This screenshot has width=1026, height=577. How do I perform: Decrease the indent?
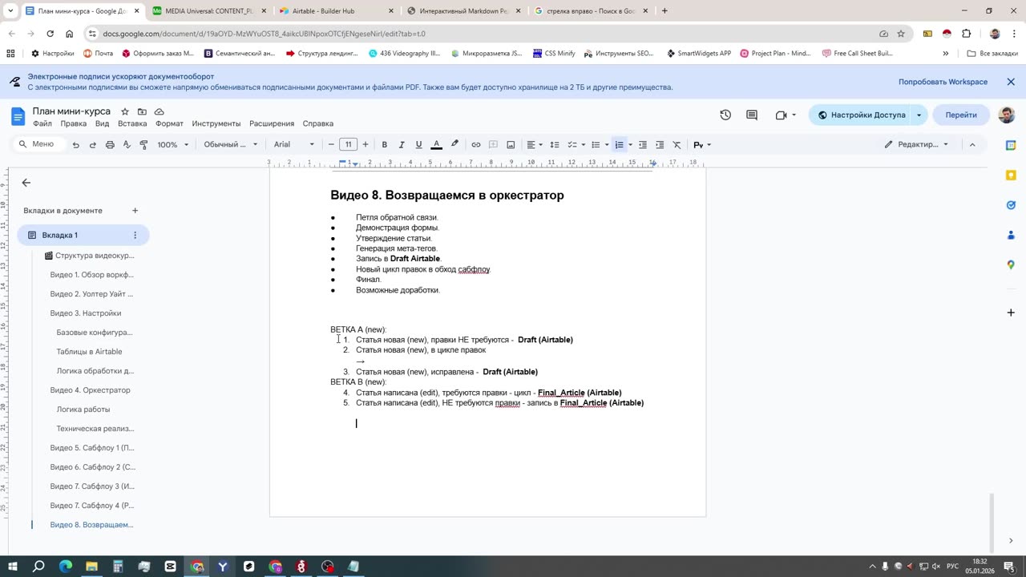coord(642,145)
